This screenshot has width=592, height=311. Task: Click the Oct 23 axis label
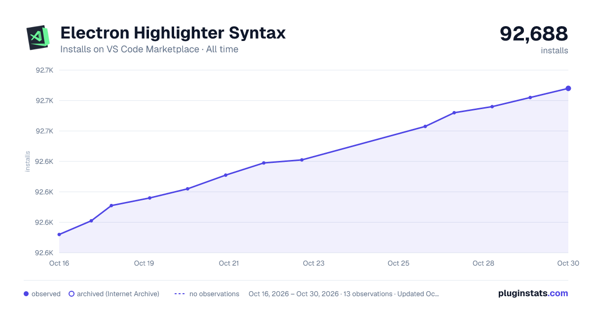pos(314,263)
